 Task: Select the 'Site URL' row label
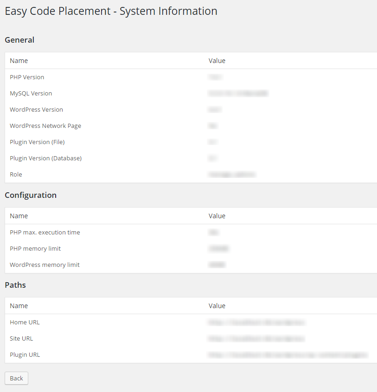pyautogui.click(x=21, y=339)
